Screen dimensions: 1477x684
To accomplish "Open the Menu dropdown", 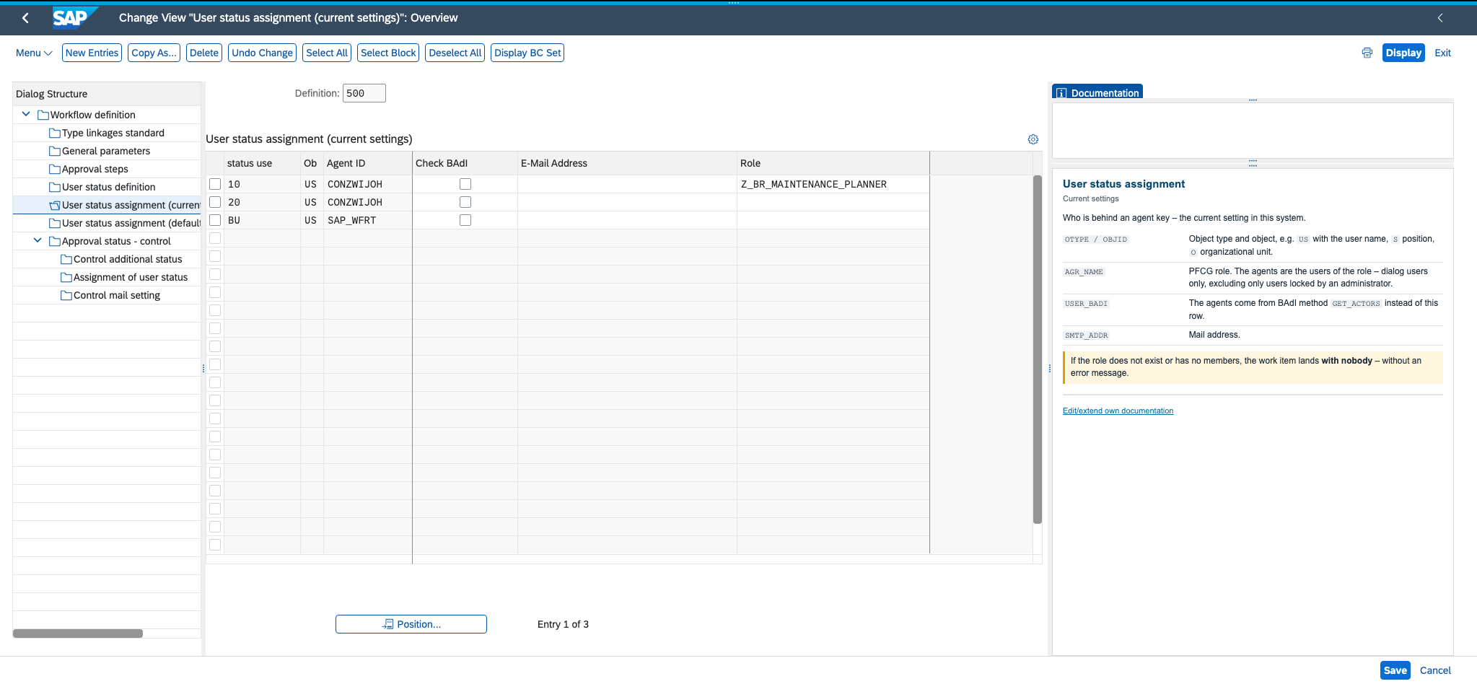I will (34, 53).
